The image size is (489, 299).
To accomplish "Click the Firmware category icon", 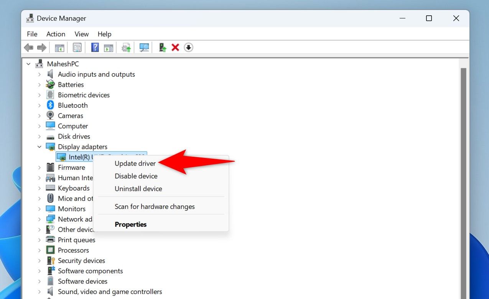I will [x=50, y=167].
